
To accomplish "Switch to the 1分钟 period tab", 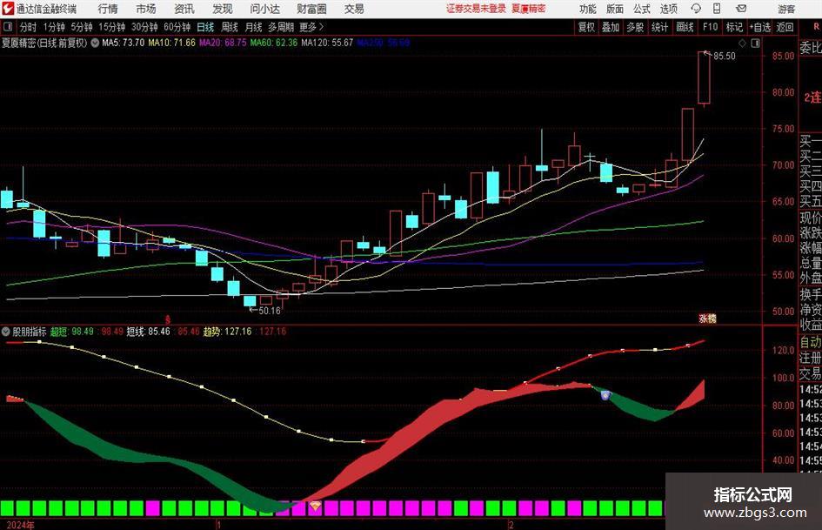I will 54,27.
